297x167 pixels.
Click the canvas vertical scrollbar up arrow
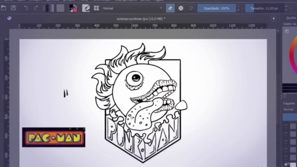pos(278,31)
